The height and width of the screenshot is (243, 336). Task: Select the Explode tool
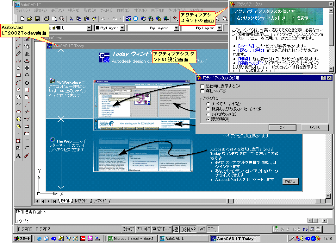[x=27, y=156]
